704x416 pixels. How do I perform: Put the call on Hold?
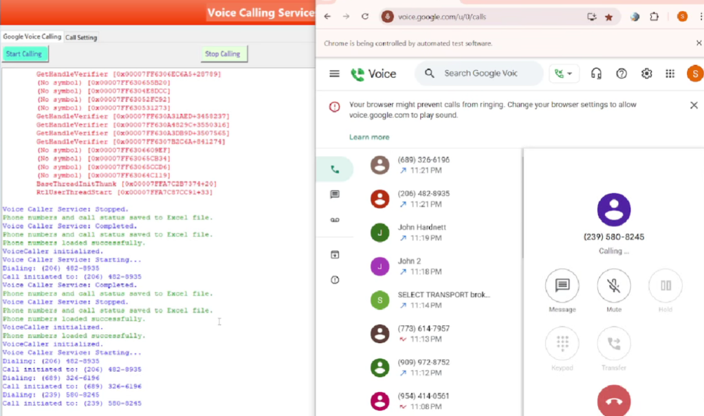point(665,285)
